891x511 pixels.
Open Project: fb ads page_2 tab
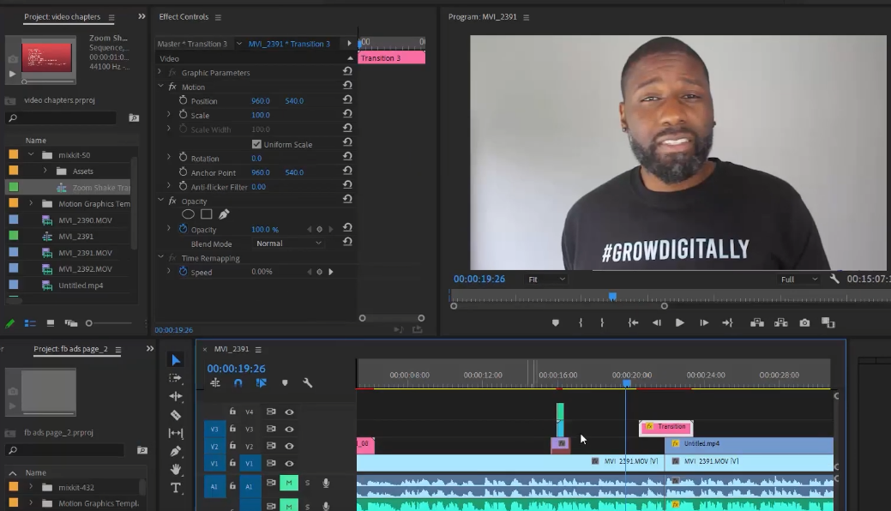pyautogui.click(x=70, y=348)
